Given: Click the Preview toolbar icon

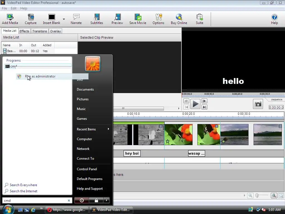Looking at the screenshot, I should (117, 19).
